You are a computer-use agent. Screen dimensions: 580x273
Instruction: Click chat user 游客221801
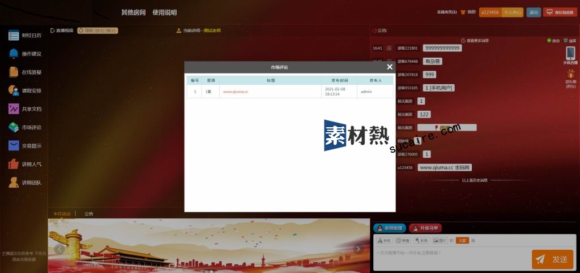pyautogui.click(x=407, y=48)
